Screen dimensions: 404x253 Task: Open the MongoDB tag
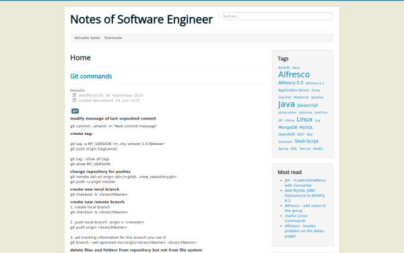pyautogui.click(x=288, y=128)
